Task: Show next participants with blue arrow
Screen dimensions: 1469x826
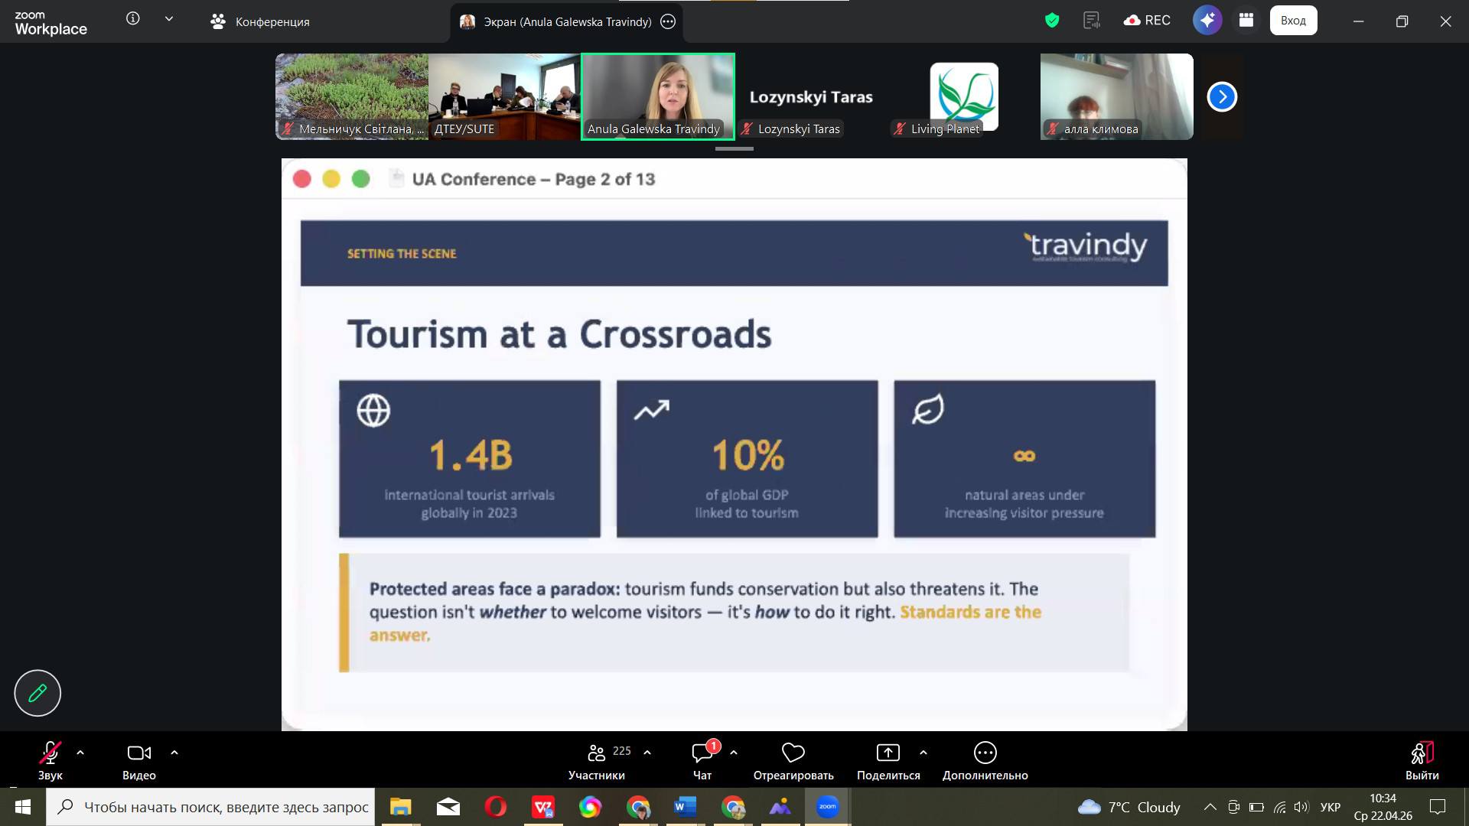Action: pyautogui.click(x=1222, y=97)
